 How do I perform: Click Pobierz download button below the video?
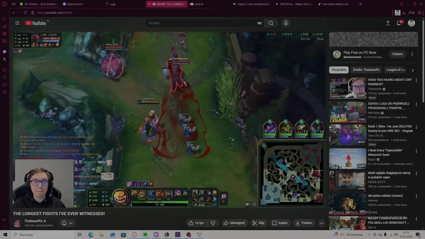(304, 223)
